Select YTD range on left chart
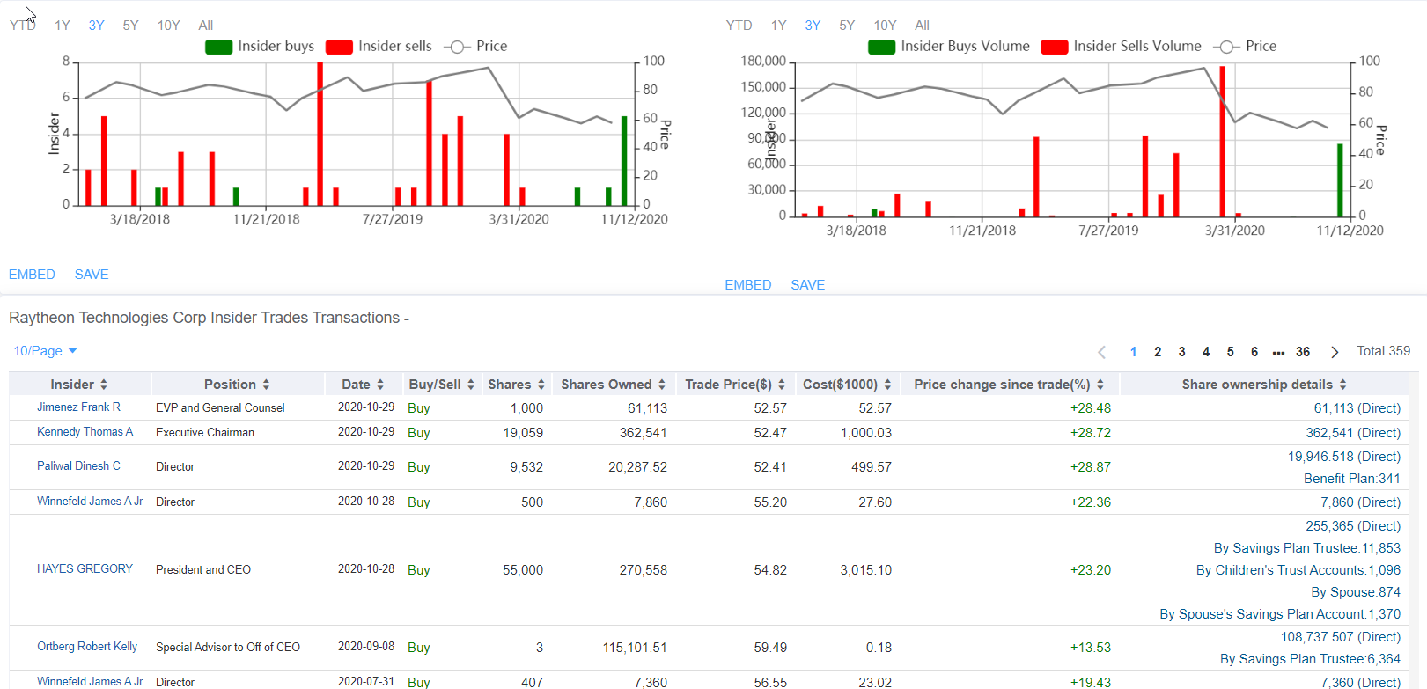1427x689 pixels. click(x=23, y=26)
